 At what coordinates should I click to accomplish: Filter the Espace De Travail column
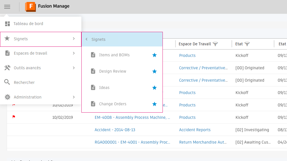click(215, 44)
